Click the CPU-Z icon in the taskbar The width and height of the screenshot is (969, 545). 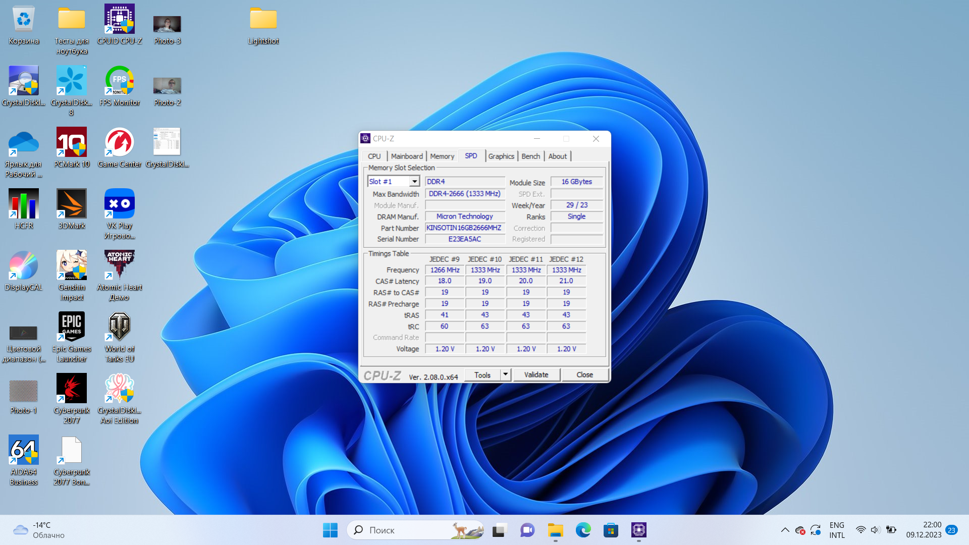(x=638, y=530)
